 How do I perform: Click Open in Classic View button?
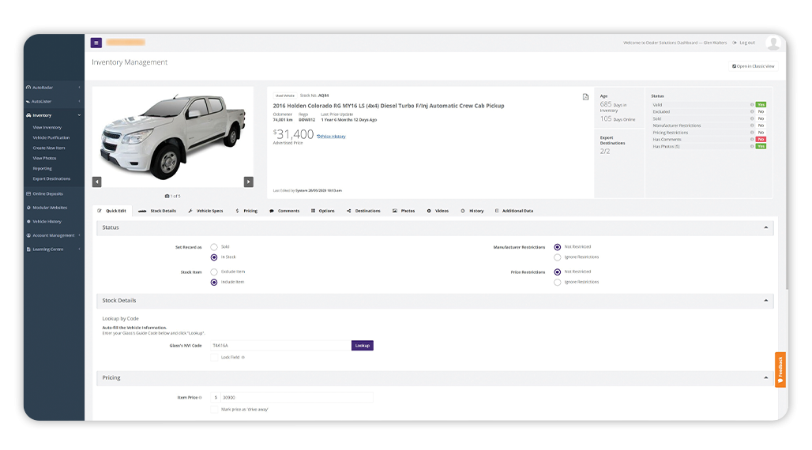coord(753,66)
